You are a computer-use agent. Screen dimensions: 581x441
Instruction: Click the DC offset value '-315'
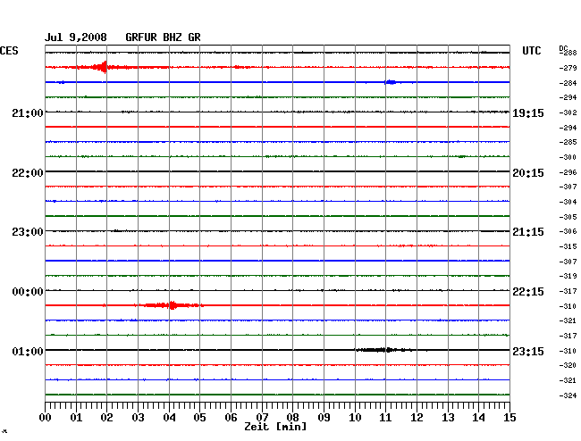point(568,246)
